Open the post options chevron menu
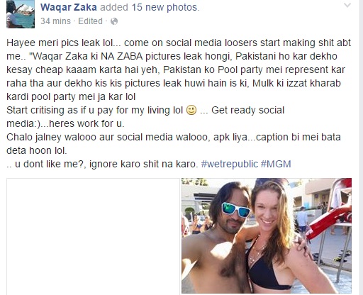The width and height of the screenshot is (363, 295). tap(347, 5)
